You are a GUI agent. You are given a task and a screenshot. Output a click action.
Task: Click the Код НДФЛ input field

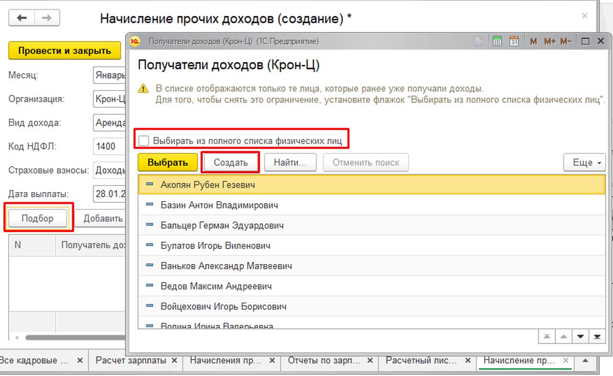[x=109, y=146]
